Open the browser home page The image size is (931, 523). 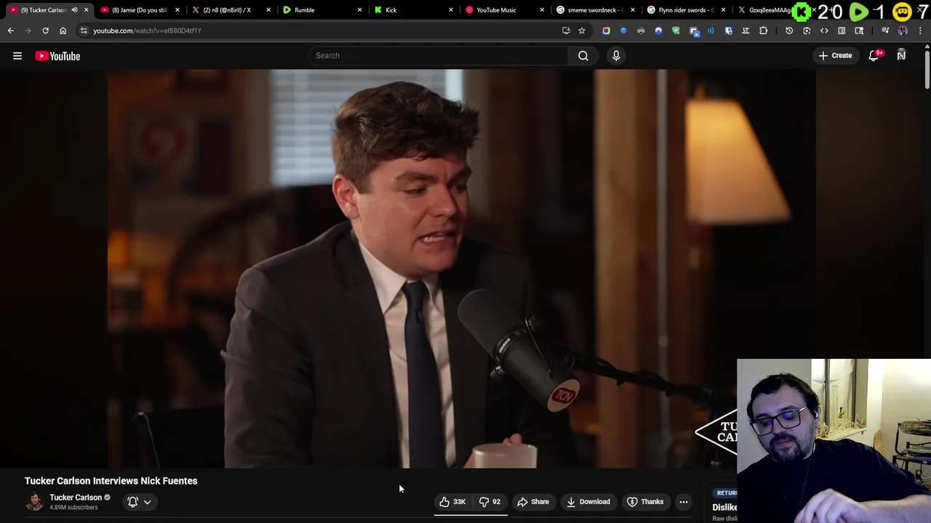(x=63, y=31)
